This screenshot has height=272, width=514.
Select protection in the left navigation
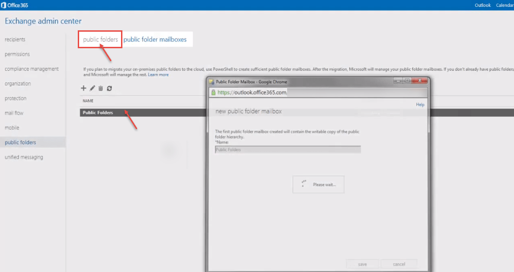pyautogui.click(x=15, y=98)
